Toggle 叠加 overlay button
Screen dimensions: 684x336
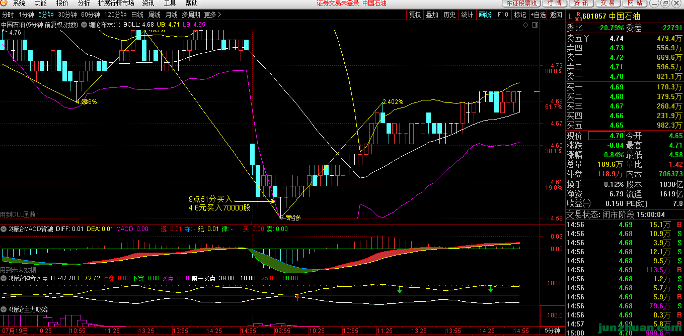[432, 15]
